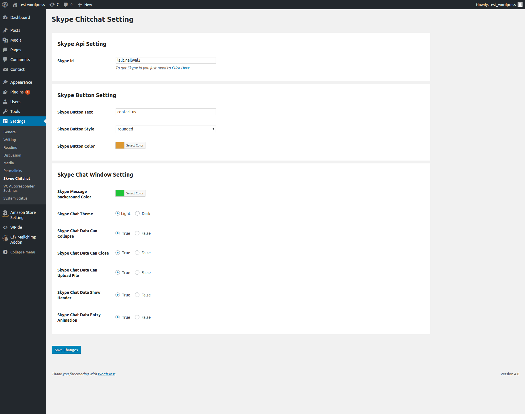
Task: Click the Pages icon in sidebar
Action: 5,50
